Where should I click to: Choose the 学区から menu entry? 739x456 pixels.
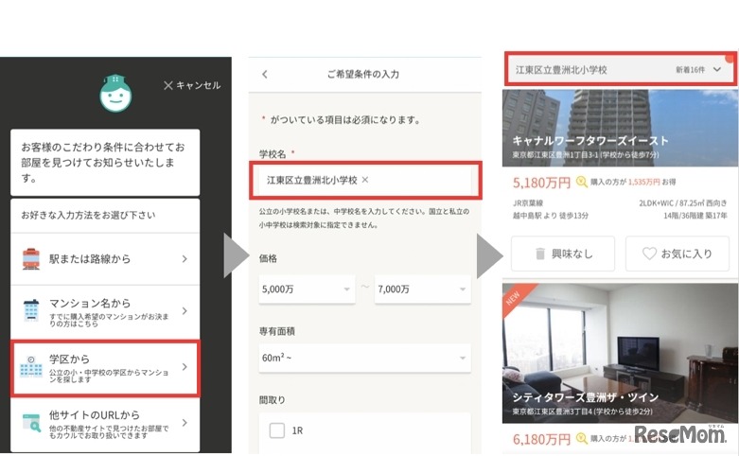106,367
